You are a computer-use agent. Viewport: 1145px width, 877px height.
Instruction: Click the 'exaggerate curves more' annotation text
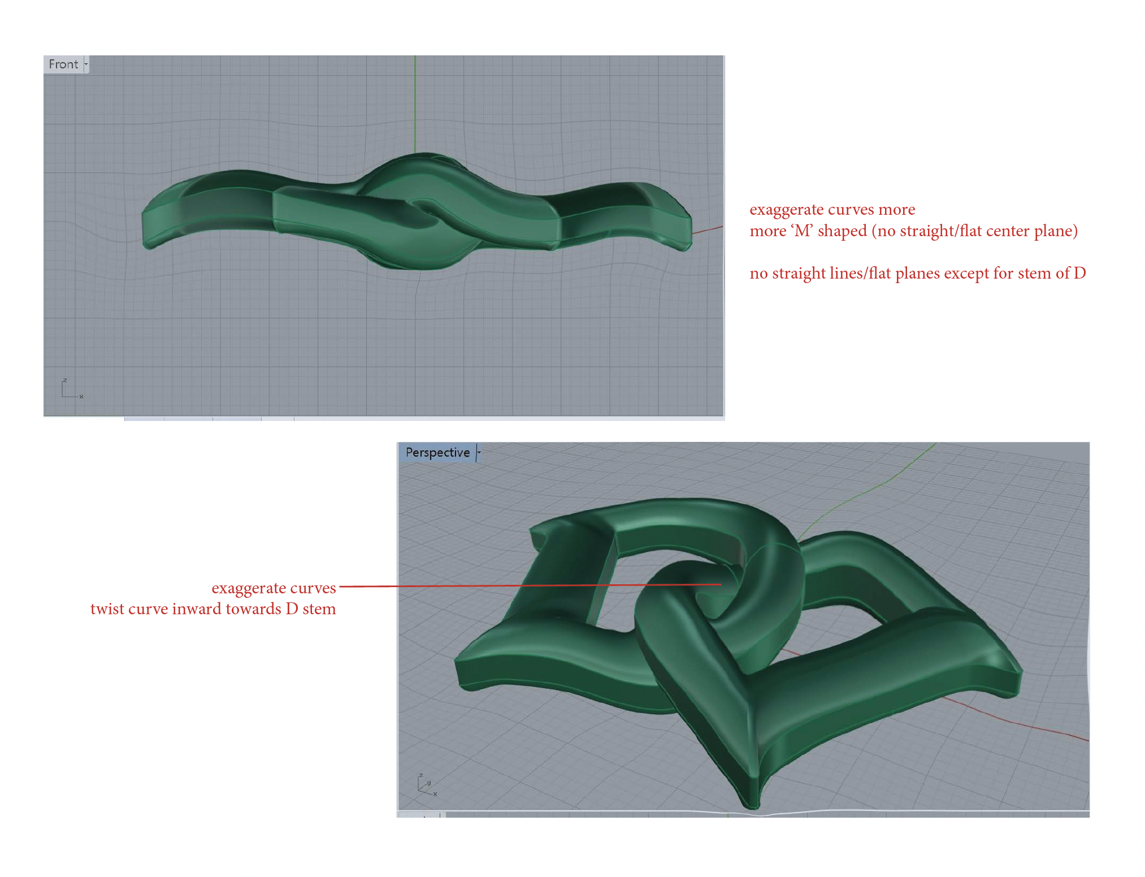tap(831, 210)
